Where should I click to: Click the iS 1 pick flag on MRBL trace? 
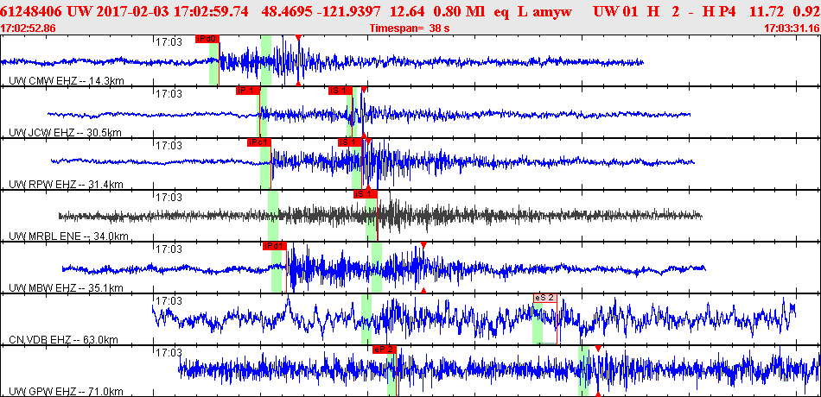366,194
